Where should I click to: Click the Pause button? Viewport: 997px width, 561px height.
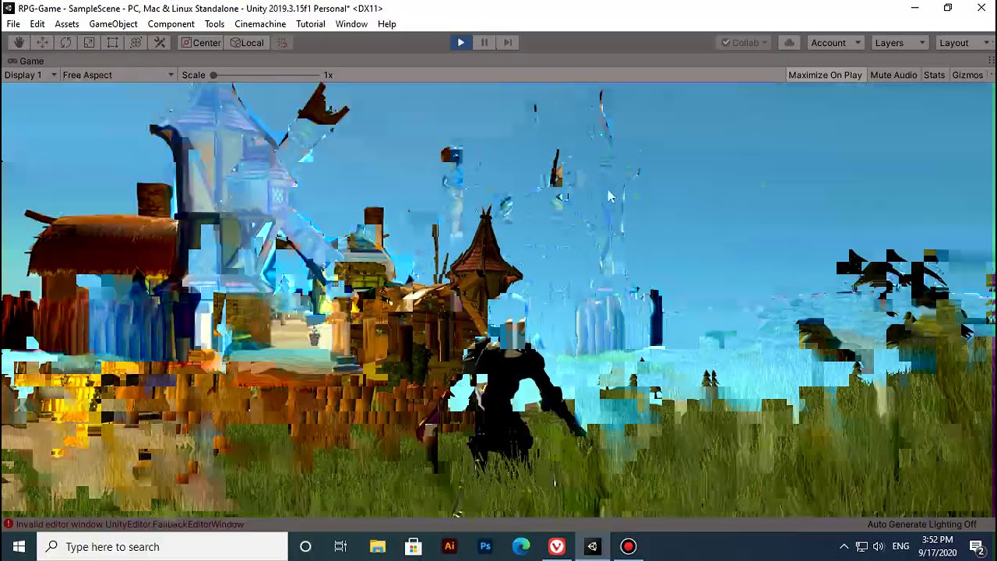coord(484,43)
